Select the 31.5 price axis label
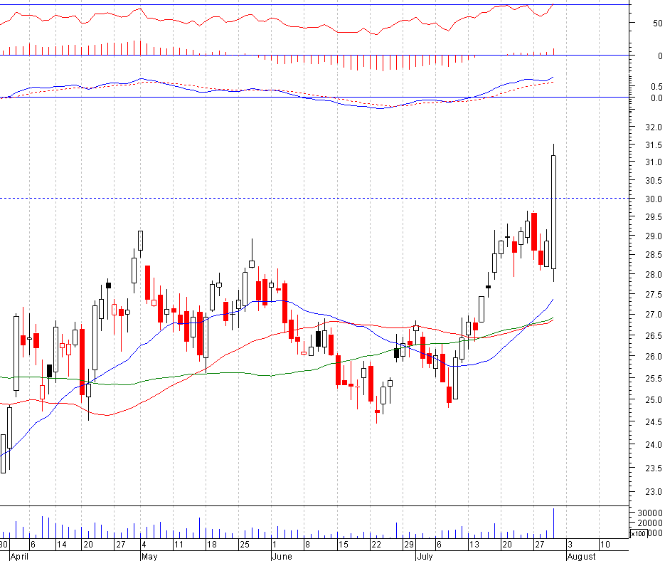This screenshot has width=665, height=561. click(x=653, y=145)
